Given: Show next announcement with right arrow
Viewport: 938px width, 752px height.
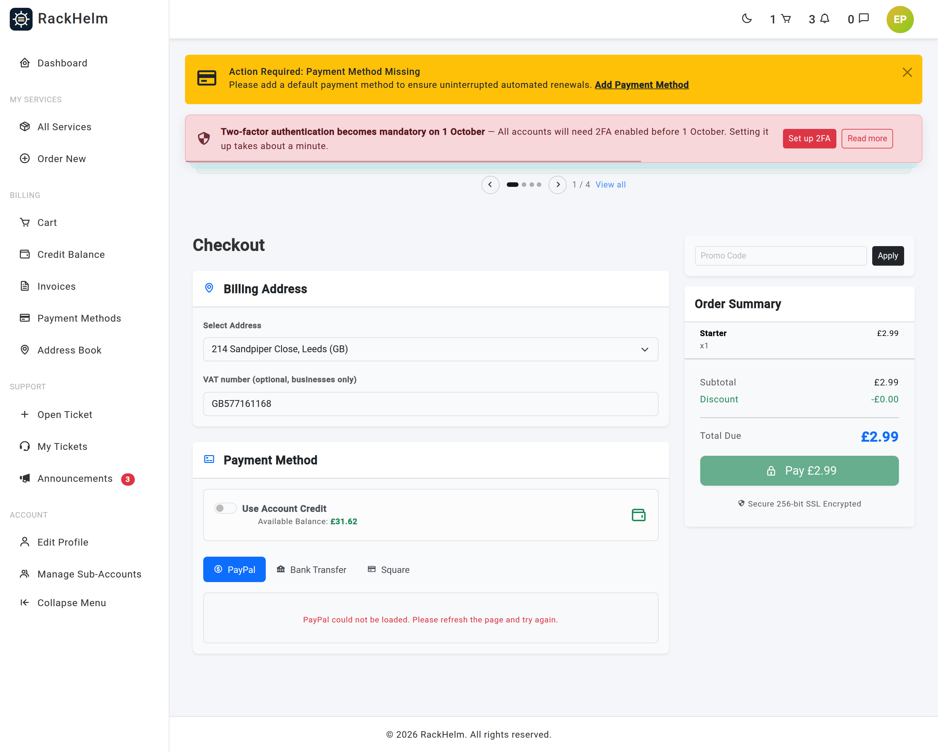Looking at the screenshot, I should click(557, 184).
